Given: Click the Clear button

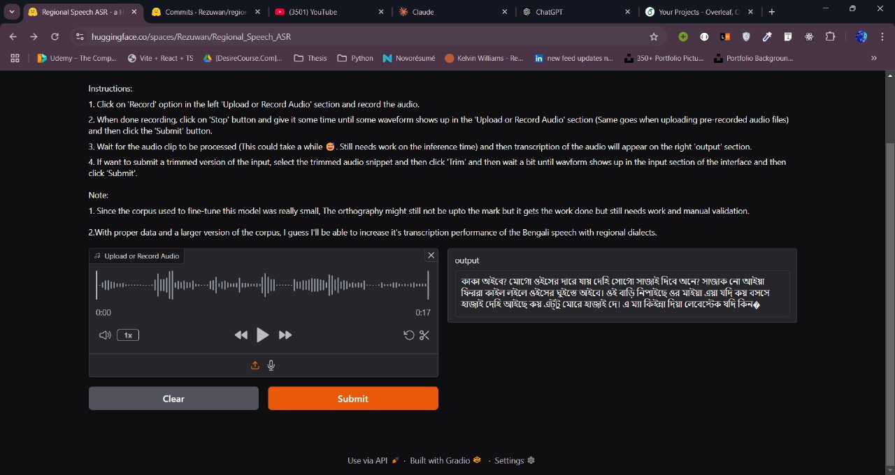Looking at the screenshot, I should (x=173, y=398).
